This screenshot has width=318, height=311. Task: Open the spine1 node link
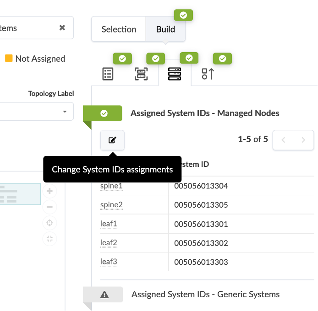pyautogui.click(x=111, y=186)
